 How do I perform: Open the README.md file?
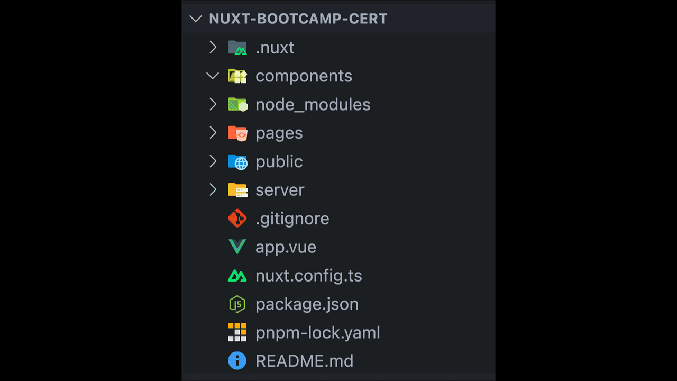(304, 361)
